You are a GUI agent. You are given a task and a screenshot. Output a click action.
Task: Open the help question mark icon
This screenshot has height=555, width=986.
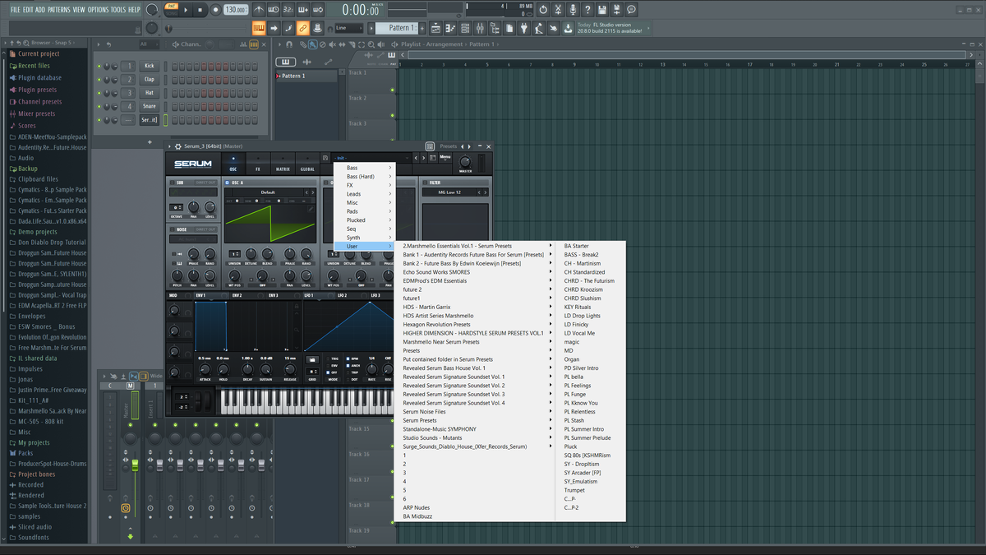tap(587, 10)
